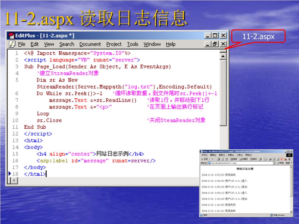Click the IE 收藏夹 favorites button
Viewport: 299px width, 224px height.
click(x=244, y=159)
